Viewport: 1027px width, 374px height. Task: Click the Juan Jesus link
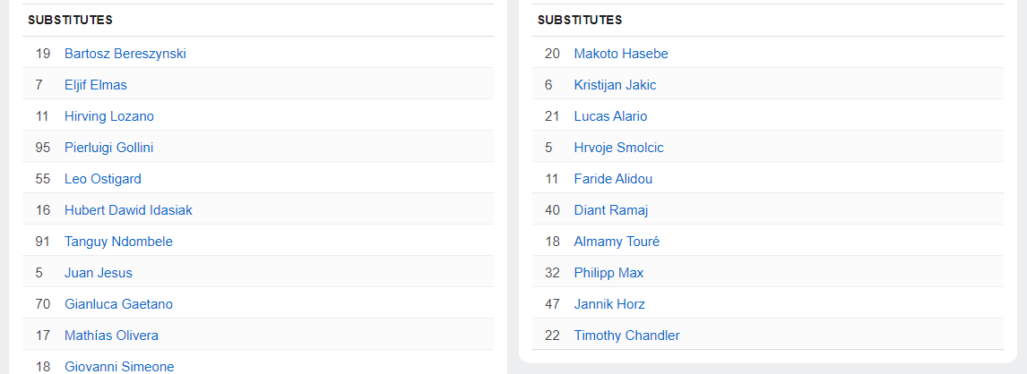coord(99,273)
